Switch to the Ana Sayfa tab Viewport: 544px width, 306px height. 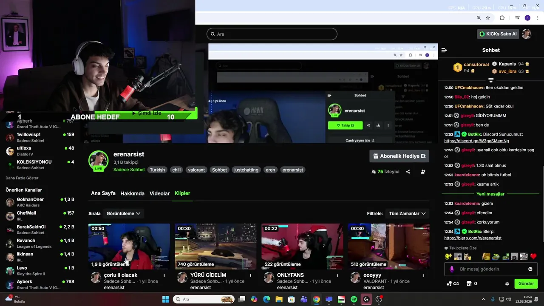103,193
